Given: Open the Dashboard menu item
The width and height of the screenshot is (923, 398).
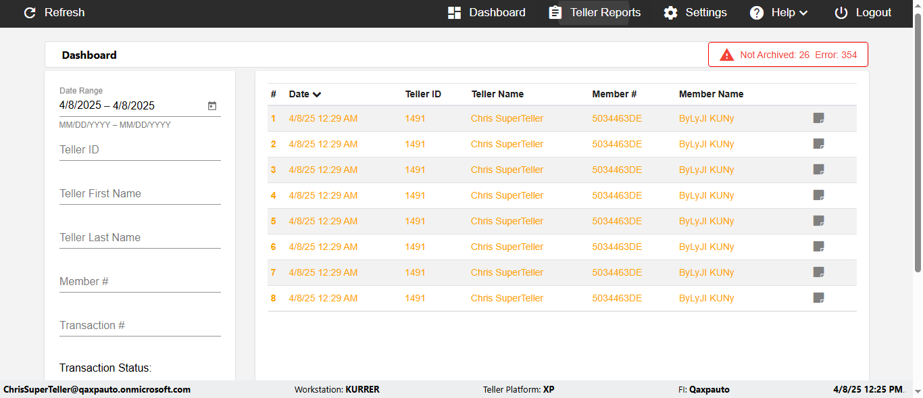Looking at the screenshot, I should 487,13.
